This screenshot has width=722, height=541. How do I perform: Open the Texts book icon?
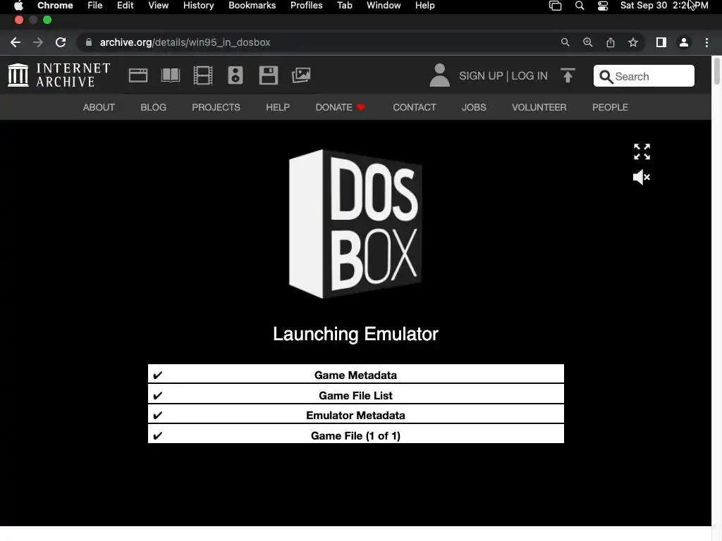pyautogui.click(x=171, y=75)
